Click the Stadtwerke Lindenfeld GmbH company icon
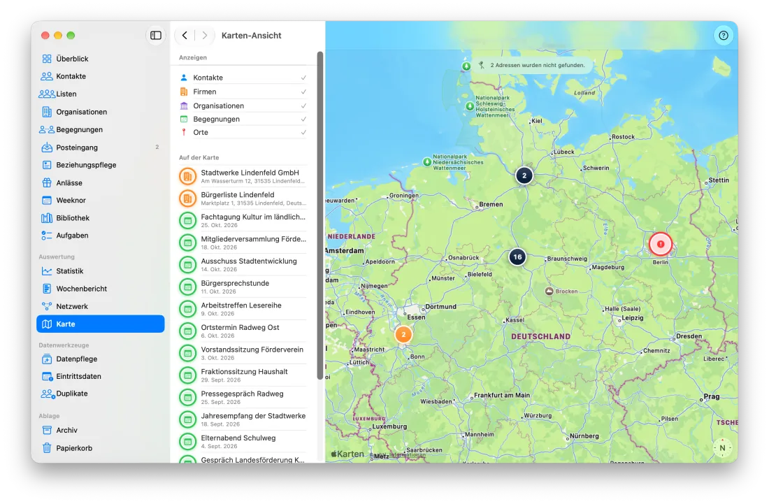This screenshot has width=769, height=504. point(187,176)
